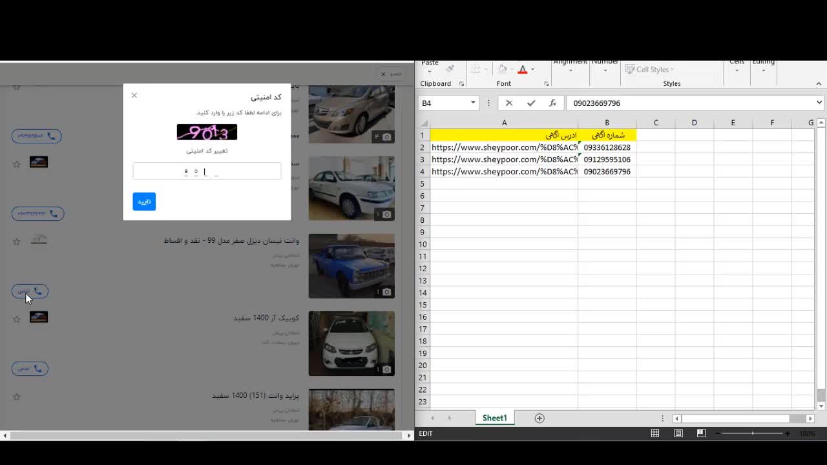The image size is (827, 465).
Task: Switch to Page Layout view icon
Action: pyautogui.click(x=678, y=433)
